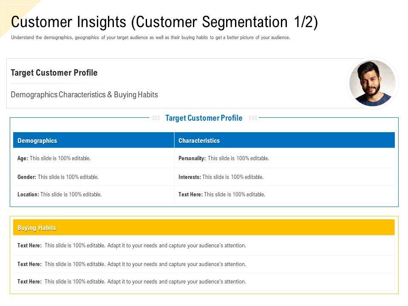408x306 pixels.
Task: Click the Personality row text
Action: tap(224, 158)
